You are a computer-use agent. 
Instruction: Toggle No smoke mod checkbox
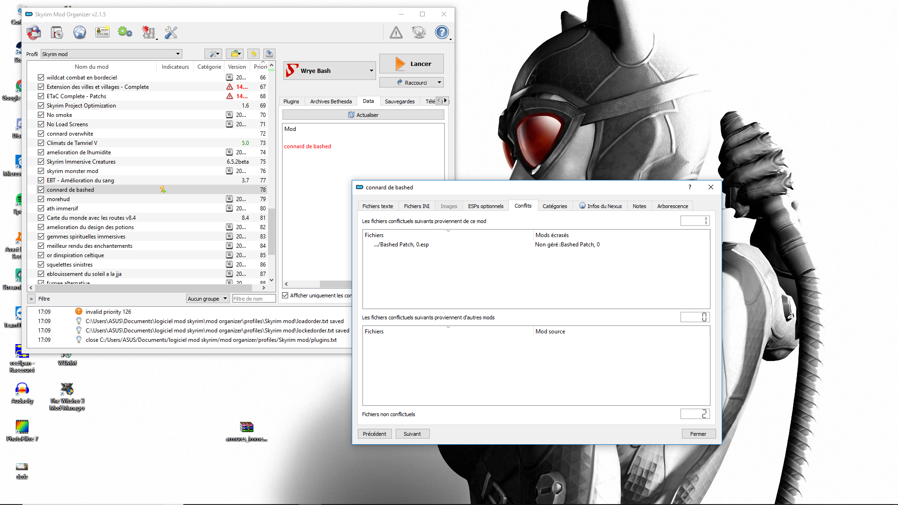[x=41, y=115]
